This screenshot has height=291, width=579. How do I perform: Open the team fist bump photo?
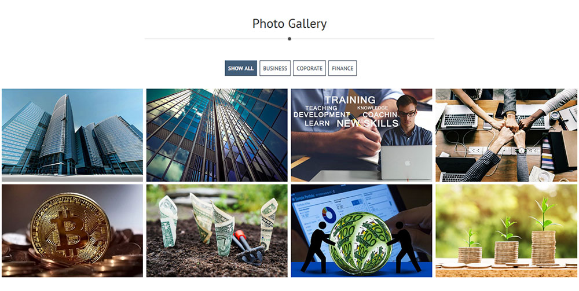coord(506,135)
